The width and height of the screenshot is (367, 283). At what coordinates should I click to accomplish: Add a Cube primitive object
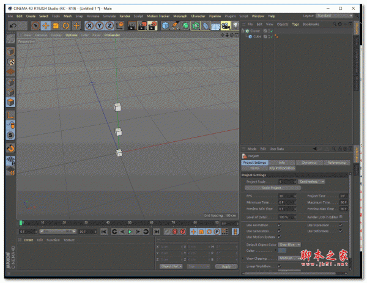click(165, 26)
